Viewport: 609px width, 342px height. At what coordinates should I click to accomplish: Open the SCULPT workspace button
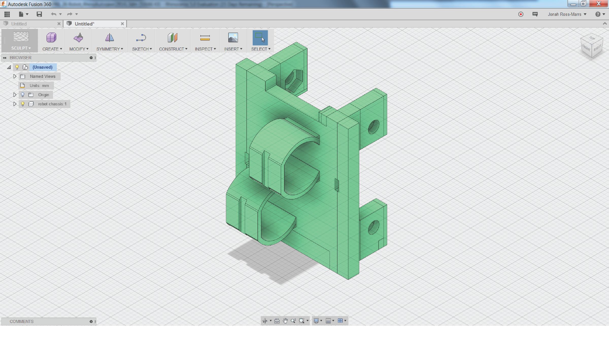click(x=21, y=41)
